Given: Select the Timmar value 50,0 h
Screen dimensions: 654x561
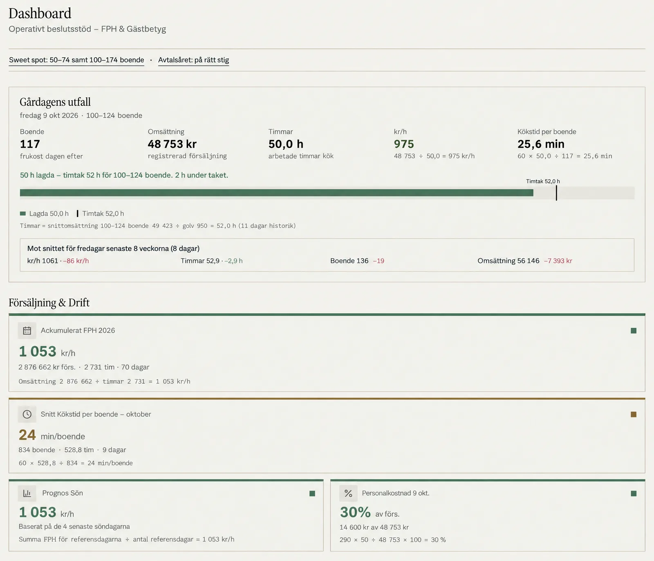Looking at the screenshot, I should (286, 144).
